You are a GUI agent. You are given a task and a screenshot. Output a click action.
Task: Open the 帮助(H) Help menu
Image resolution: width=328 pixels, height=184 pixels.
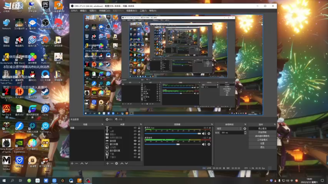(x=153, y=11)
